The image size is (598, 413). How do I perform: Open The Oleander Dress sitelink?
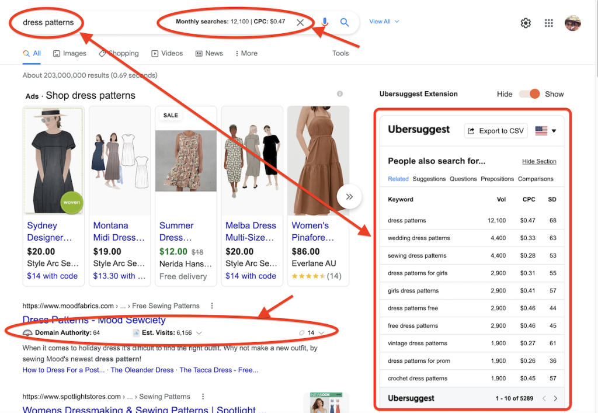point(142,370)
